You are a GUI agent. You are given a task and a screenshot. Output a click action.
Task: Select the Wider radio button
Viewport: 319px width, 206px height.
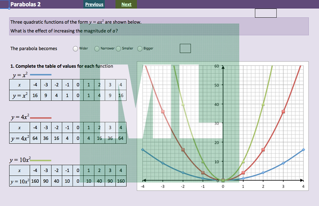pyautogui.click(x=75, y=49)
